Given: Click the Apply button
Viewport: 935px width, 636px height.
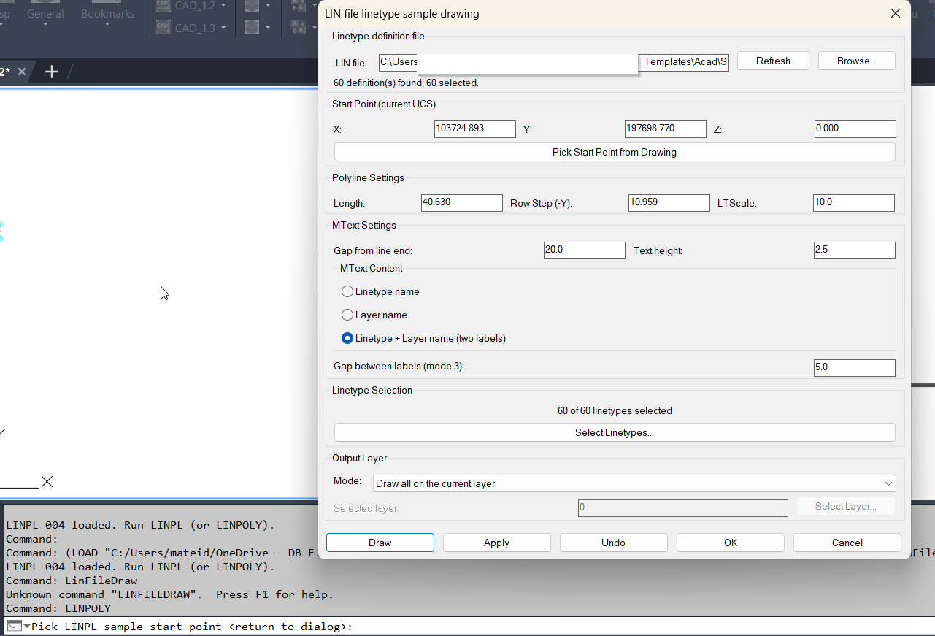Looking at the screenshot, I should tap(497, 543).
